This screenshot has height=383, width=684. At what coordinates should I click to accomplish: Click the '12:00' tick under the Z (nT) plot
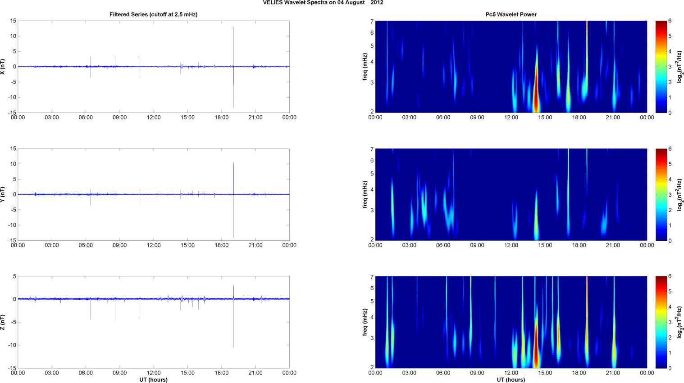[154, 373]
